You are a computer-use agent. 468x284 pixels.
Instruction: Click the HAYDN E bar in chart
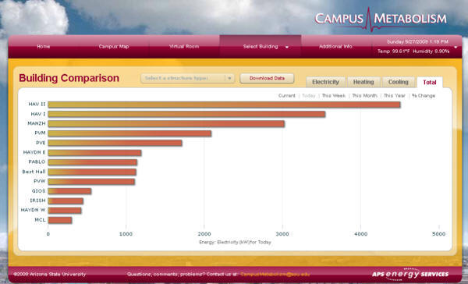[x=94, y=153]
